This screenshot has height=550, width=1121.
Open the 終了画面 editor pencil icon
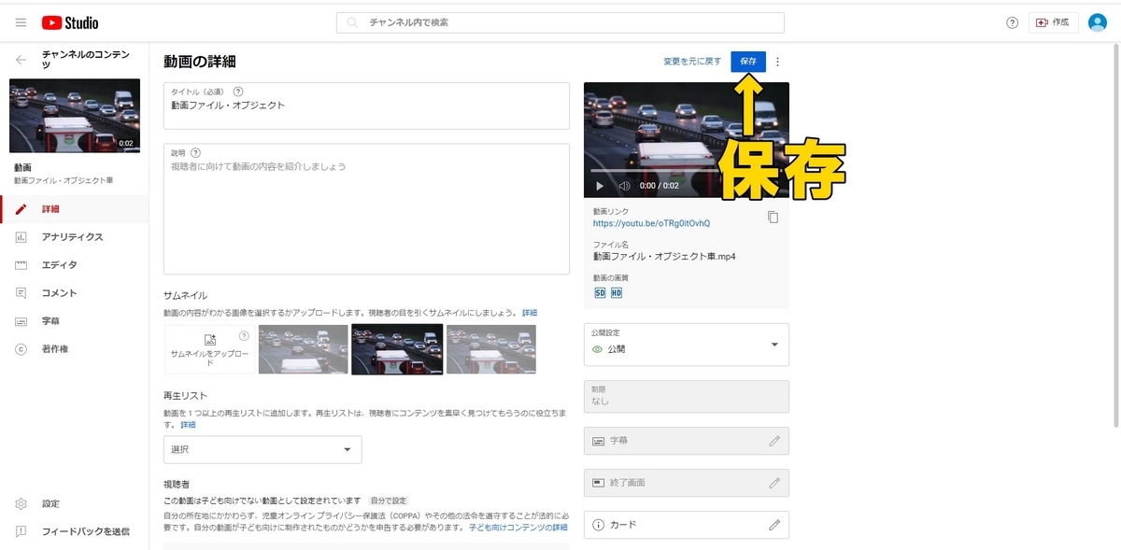pyautogui.click(x=773, y=483)
